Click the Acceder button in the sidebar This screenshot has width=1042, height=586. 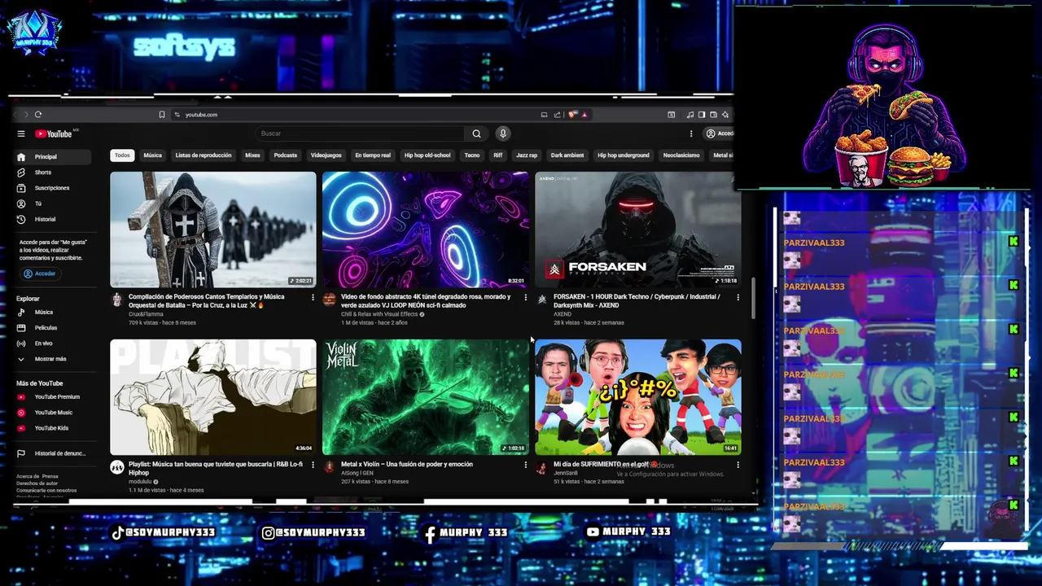[39, 273]
